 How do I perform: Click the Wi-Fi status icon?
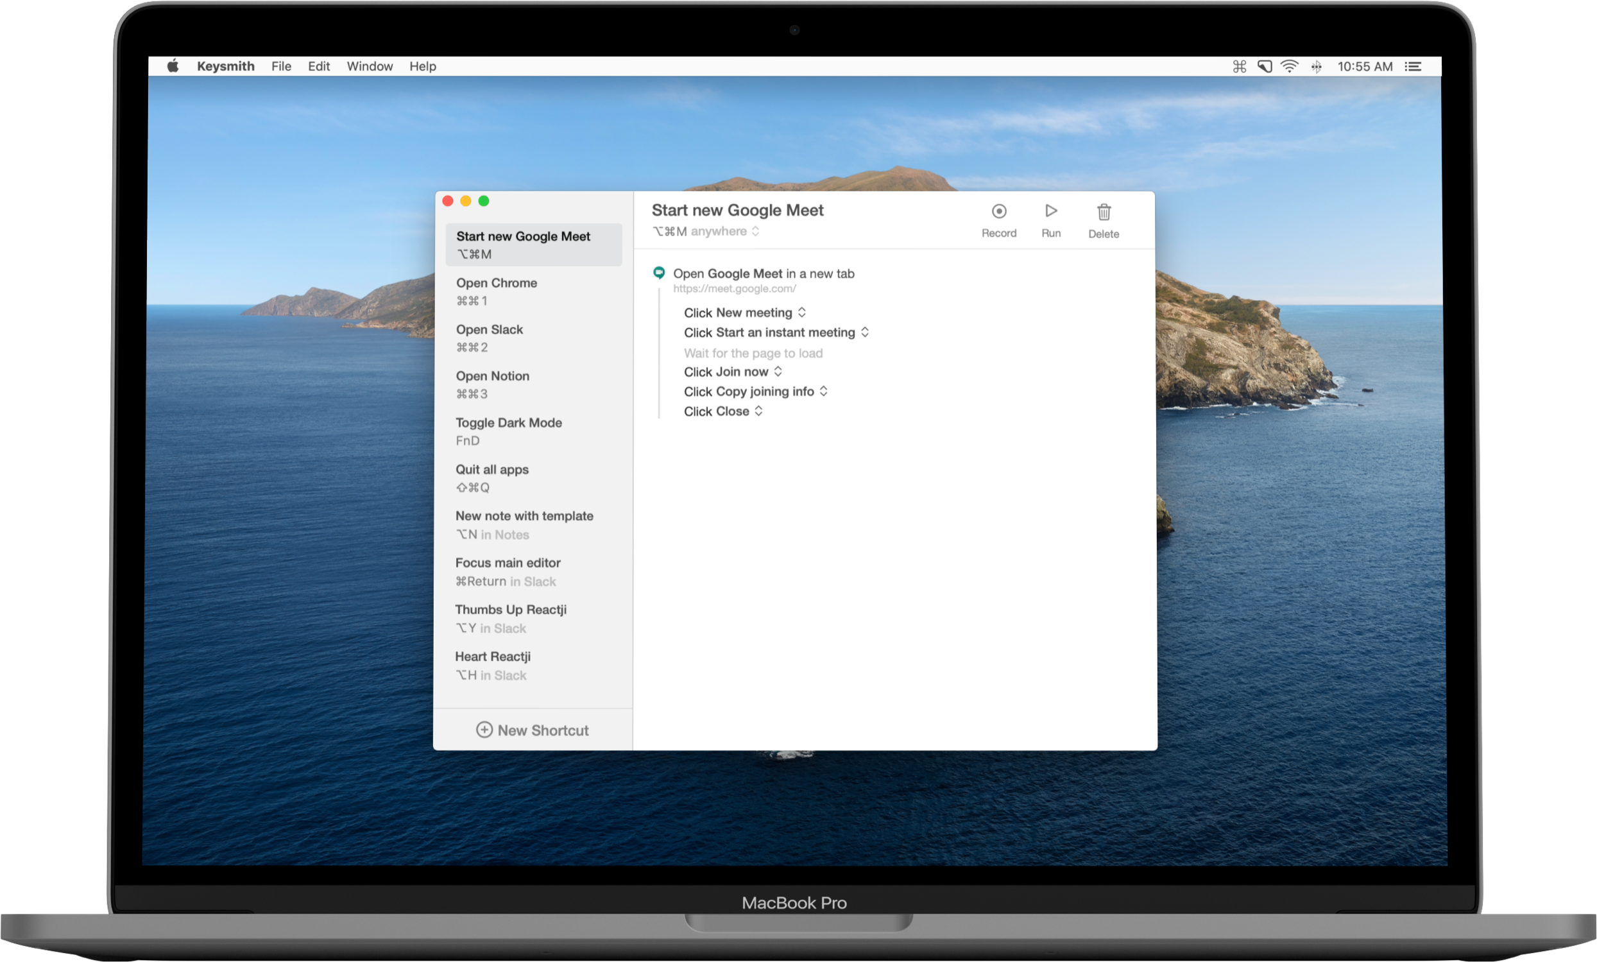point(1289,66)
